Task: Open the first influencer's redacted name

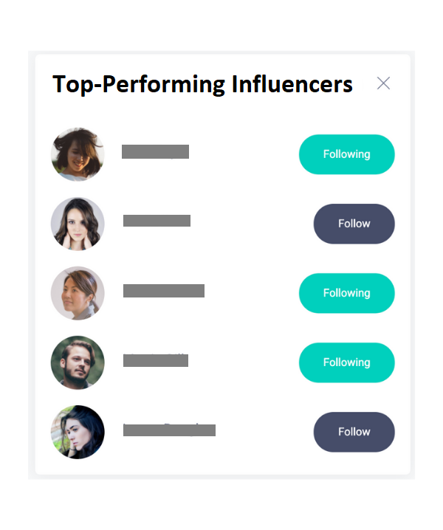Action: (155, 151)
